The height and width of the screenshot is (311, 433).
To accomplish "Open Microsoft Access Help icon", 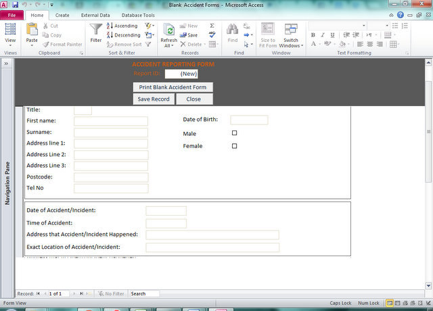I will coord(400,15).
